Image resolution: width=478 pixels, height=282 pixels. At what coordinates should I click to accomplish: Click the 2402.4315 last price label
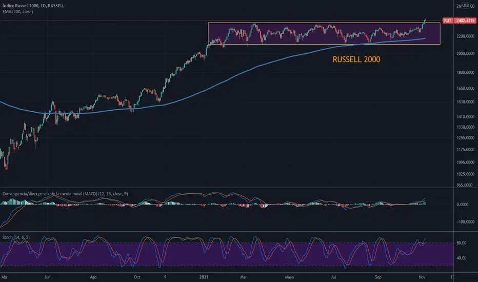465,21
